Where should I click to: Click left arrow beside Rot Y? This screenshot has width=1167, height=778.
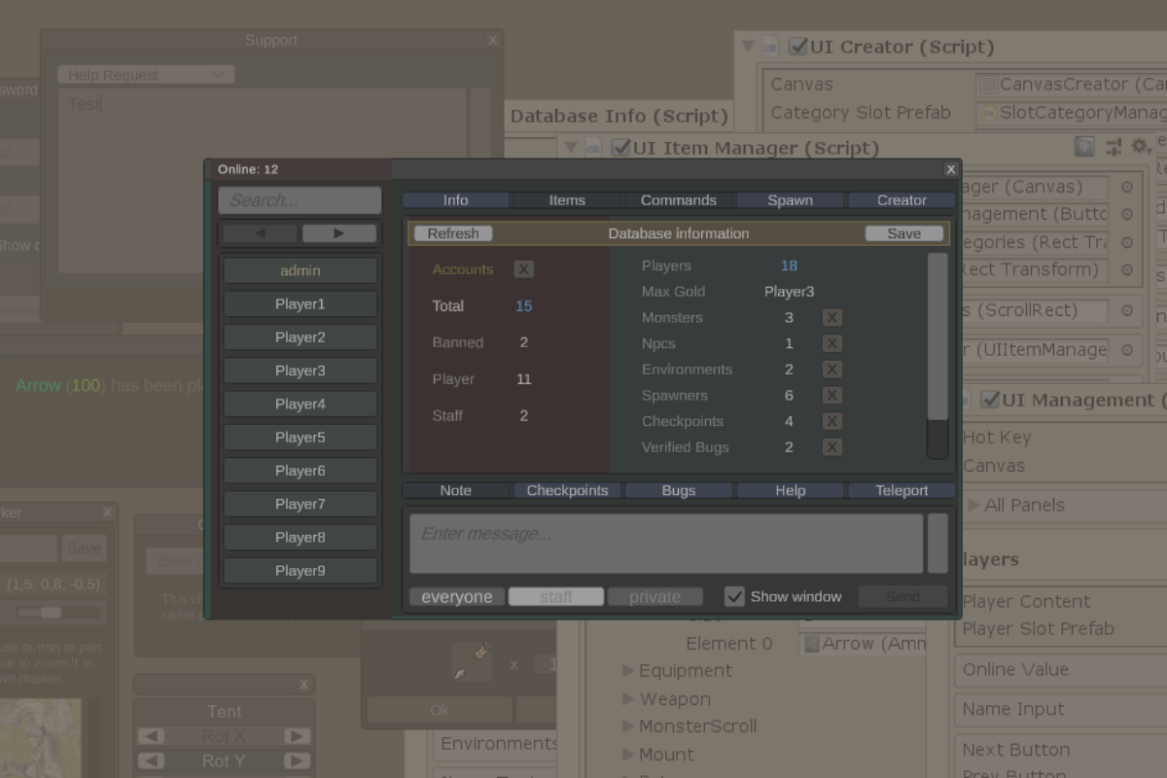tap(150, 760)
